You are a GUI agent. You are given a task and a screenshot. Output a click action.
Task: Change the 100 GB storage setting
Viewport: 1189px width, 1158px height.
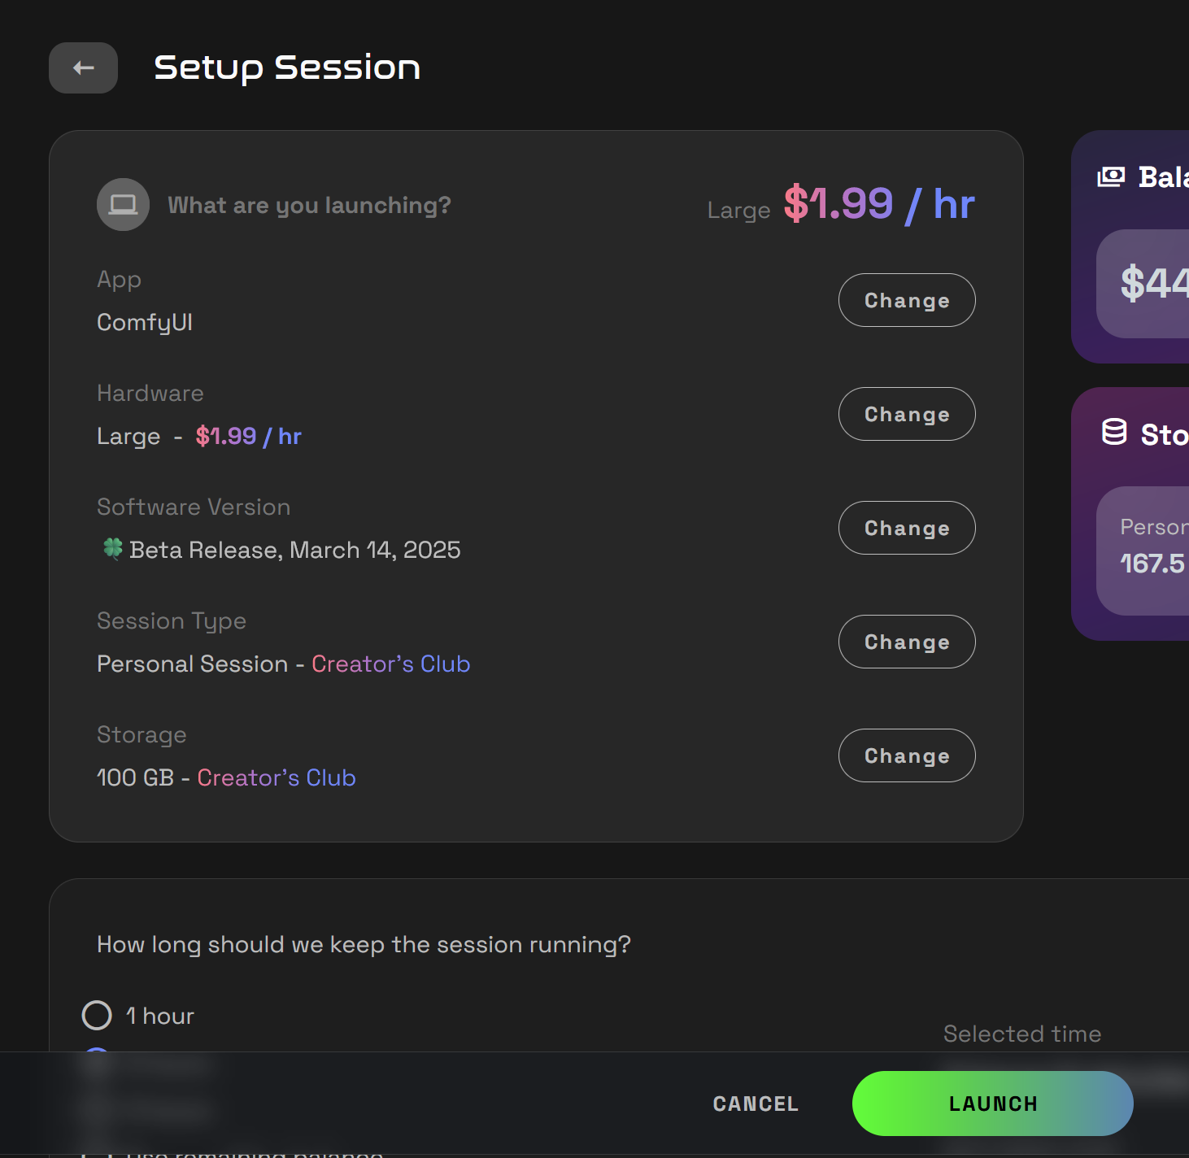(x=906, y=755)
